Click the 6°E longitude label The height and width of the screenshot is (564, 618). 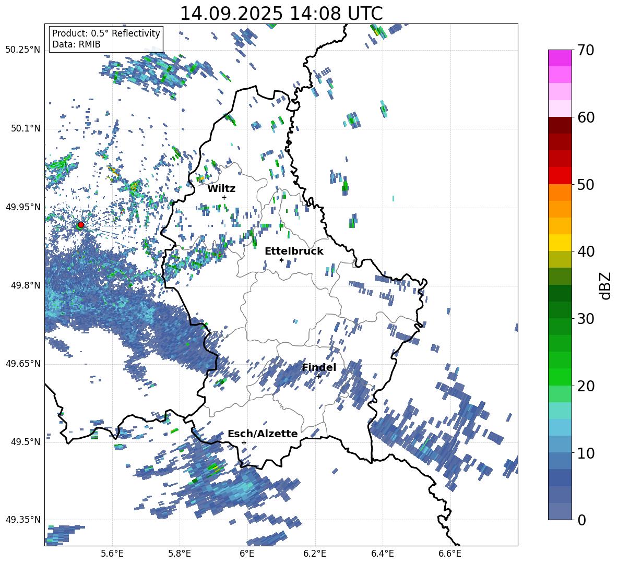(247, 554)
